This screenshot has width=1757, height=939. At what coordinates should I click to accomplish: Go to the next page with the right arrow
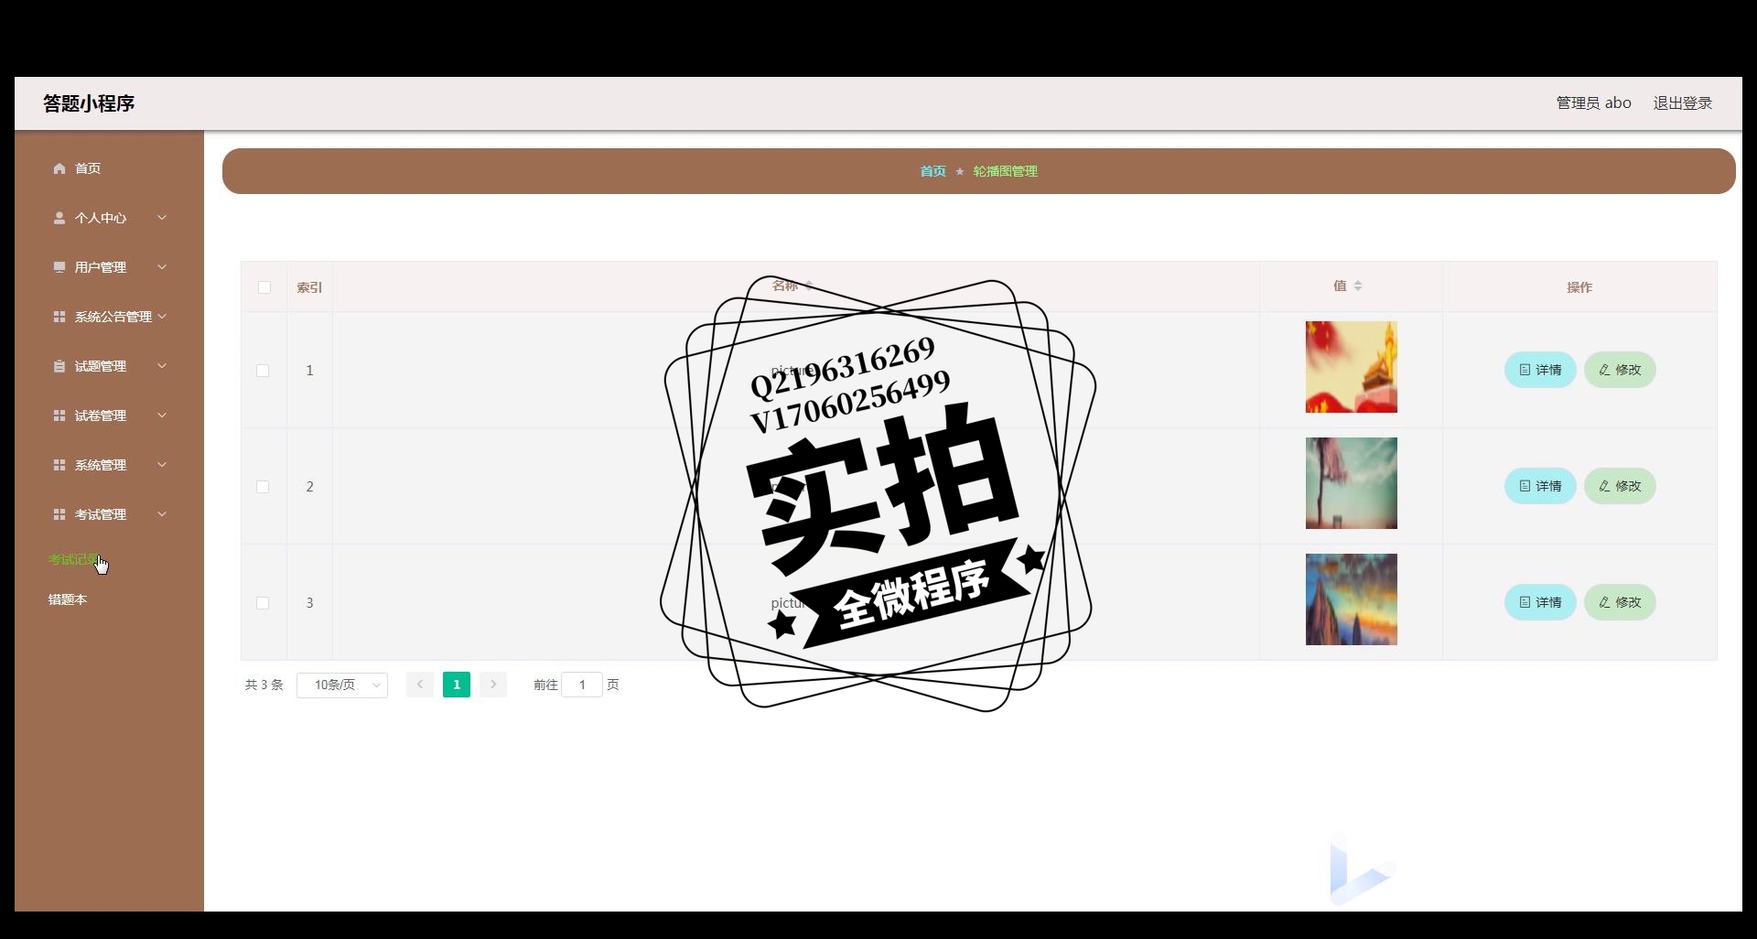[493, 685]
